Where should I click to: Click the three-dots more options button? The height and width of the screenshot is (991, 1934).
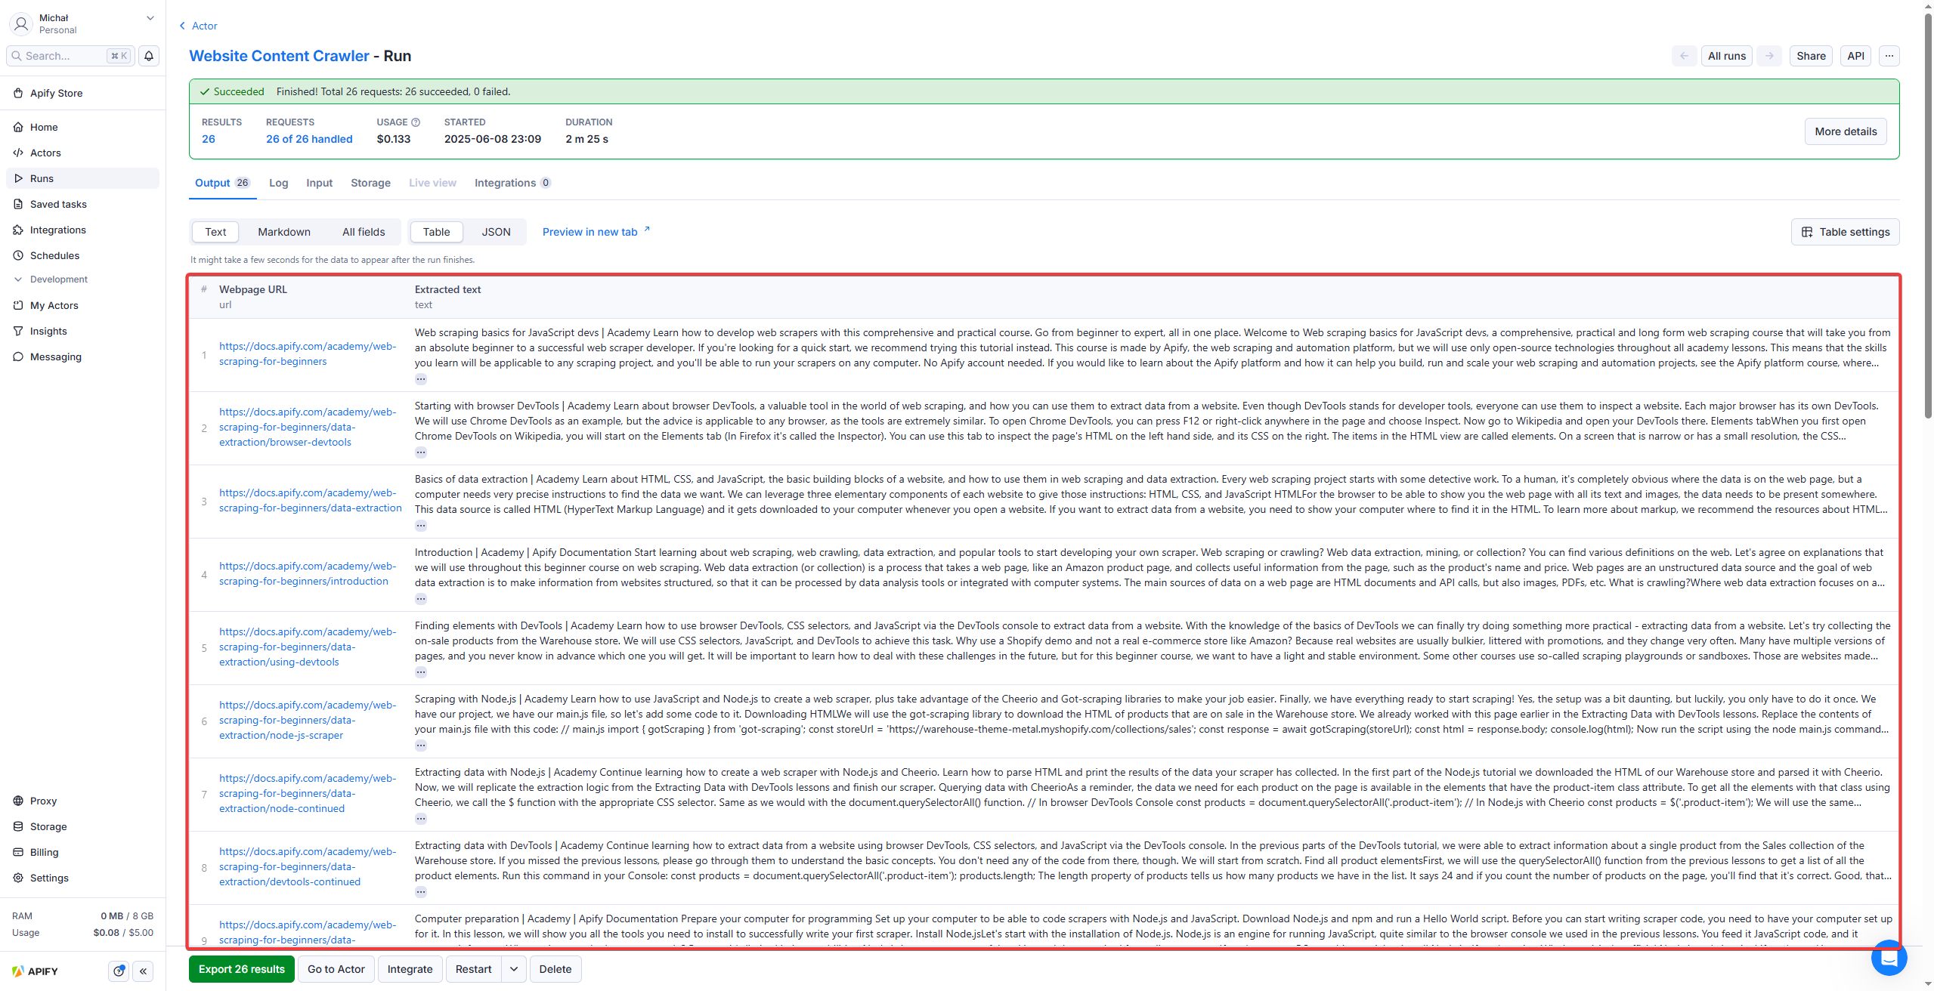click(1889, 56)
